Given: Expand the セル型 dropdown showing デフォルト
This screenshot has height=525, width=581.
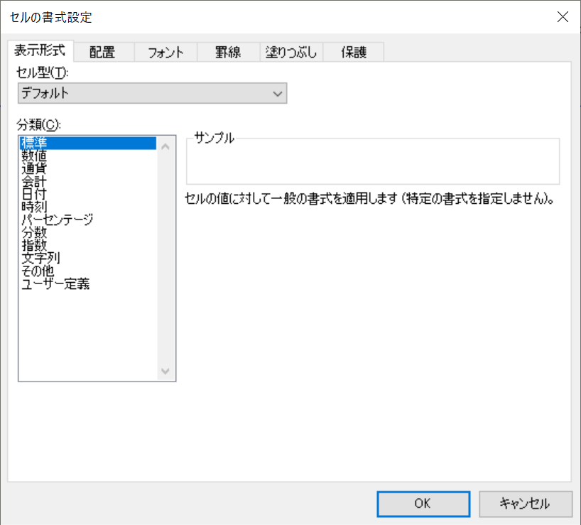Looking at the screenshot, I should coord(152,93).
